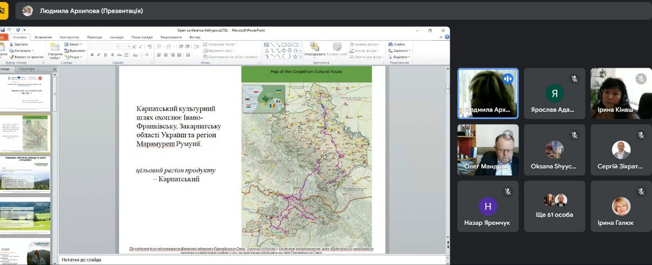Image resolution: width=652 pixels, height=265 pixels.
Task: Switch to the Вставлення ribbon tab
Action: coord(43,37)
